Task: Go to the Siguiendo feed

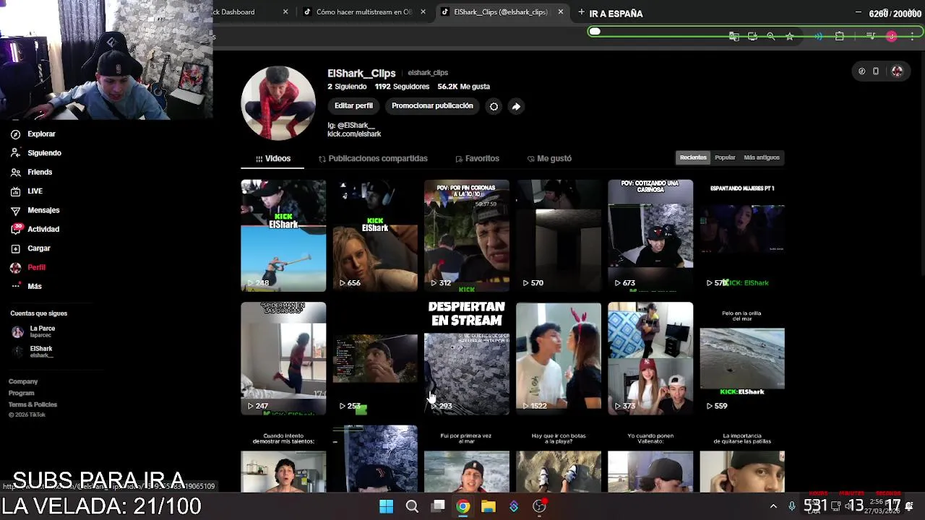Action: 36,153
